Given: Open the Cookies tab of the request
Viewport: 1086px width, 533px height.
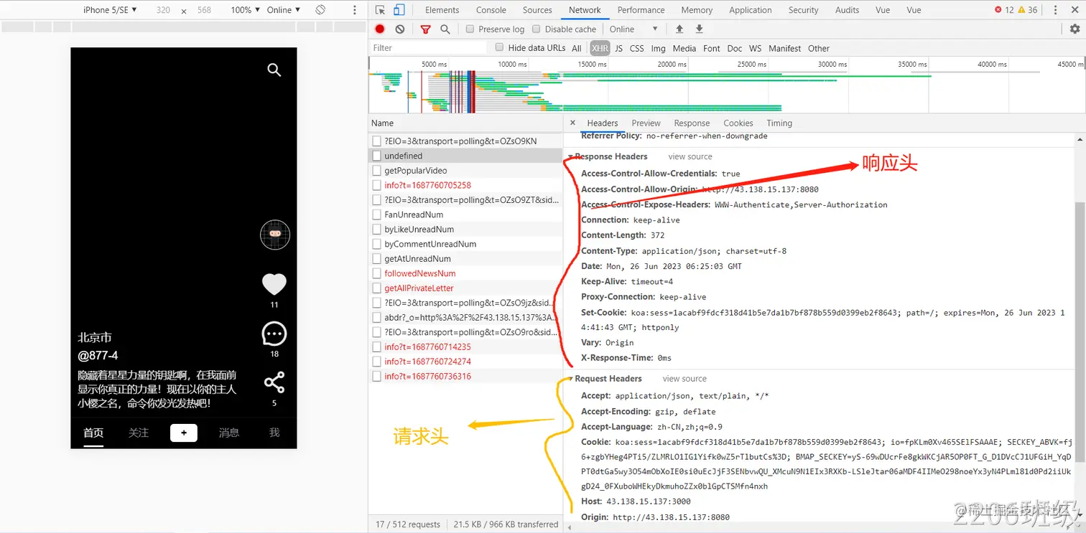Looking at the screenshot, I should click(738, 123).
